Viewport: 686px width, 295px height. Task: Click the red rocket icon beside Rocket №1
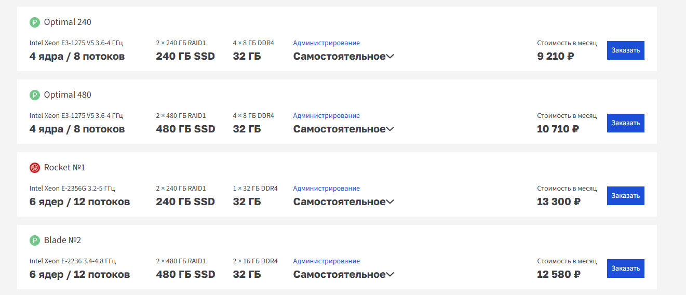click(x=35, y=168)
